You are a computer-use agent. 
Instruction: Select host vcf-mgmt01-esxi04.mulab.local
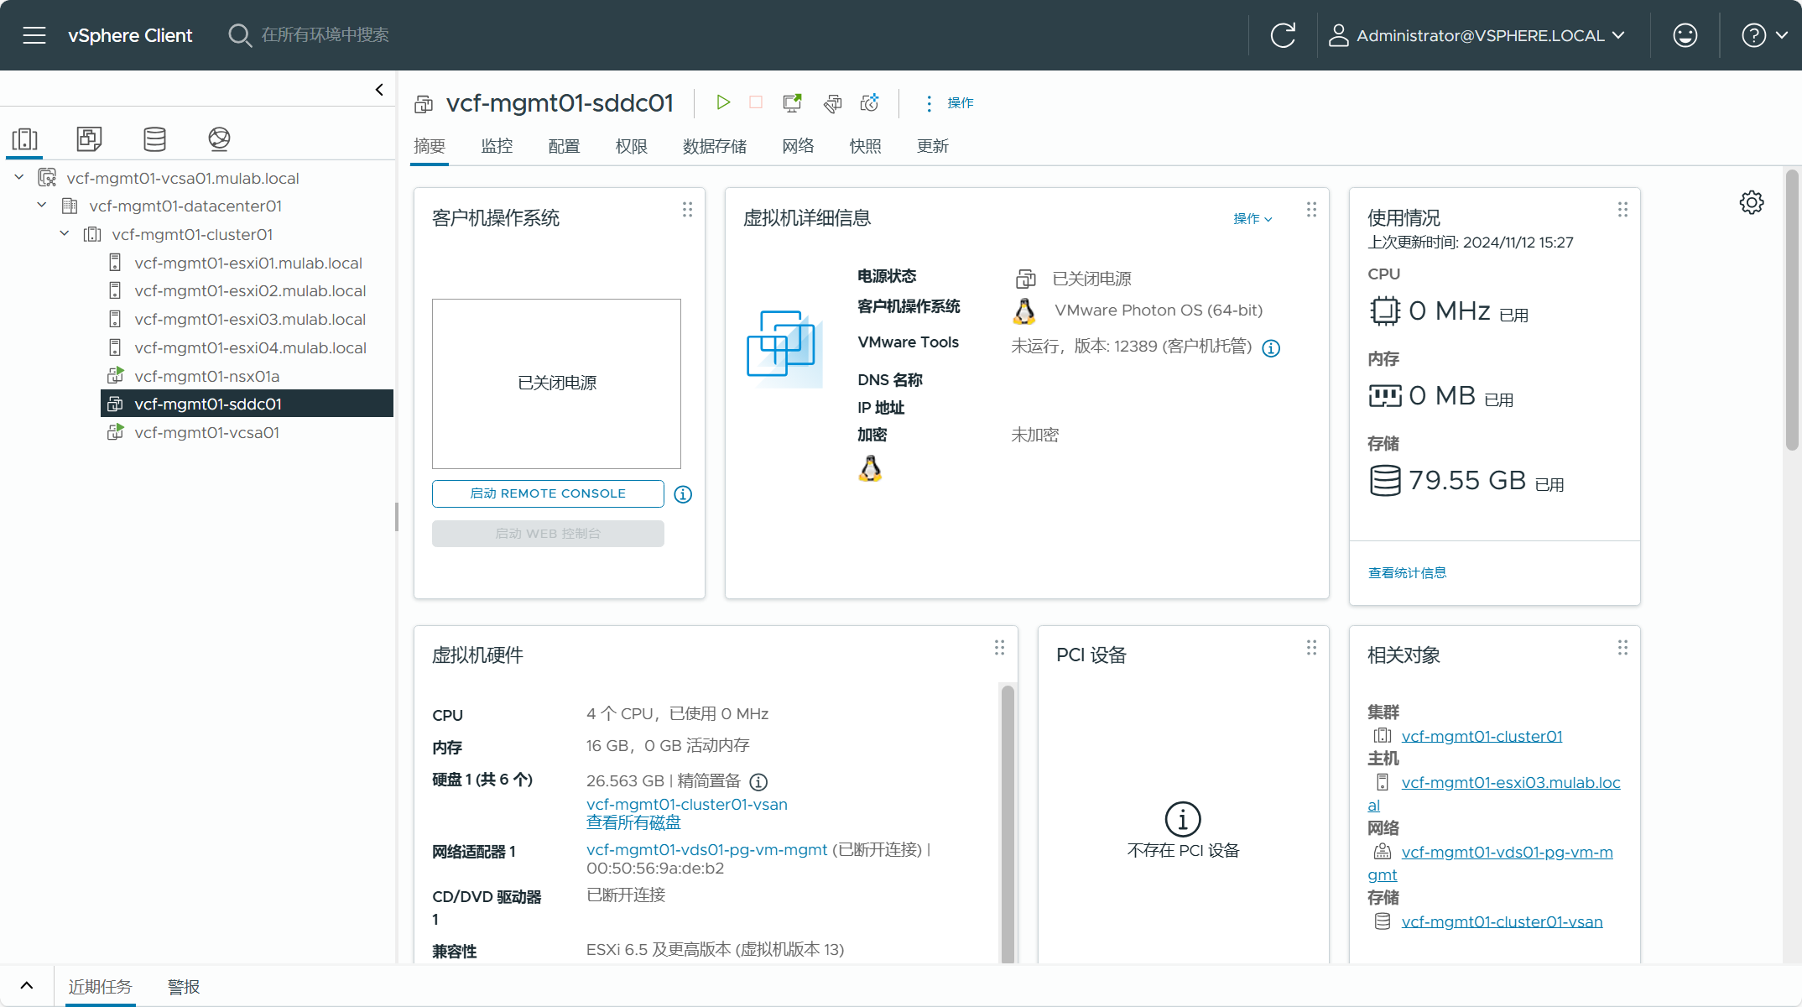(x=249, y=347)
